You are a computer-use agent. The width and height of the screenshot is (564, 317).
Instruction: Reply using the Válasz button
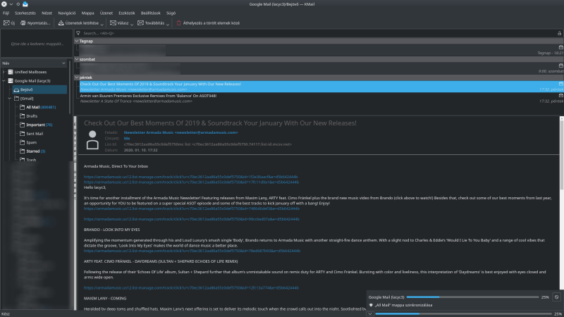(119, 23)
